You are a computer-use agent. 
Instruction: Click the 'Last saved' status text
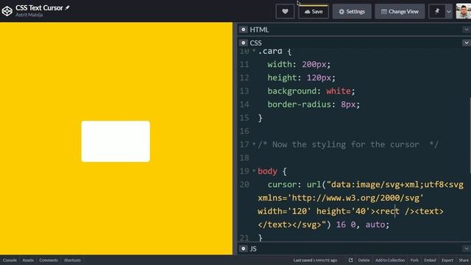coord(315,260)
